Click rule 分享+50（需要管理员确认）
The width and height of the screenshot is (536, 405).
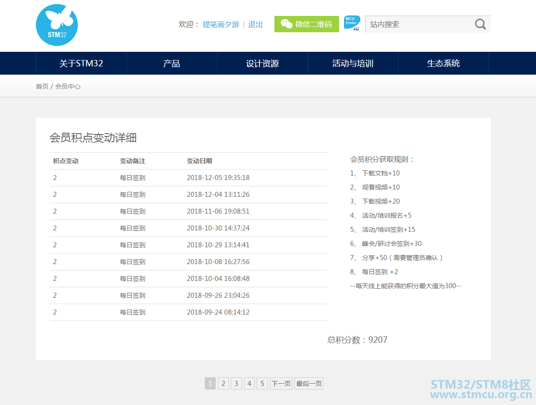pyautogui.click(x=403, y=257)
